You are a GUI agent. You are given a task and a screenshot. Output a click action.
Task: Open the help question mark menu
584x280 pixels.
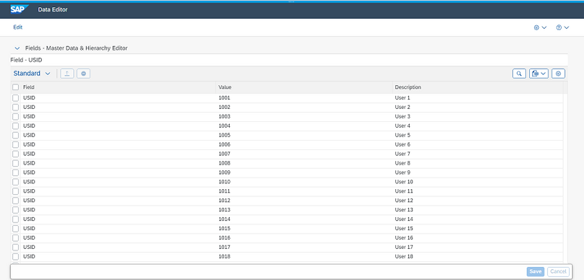coord(562,27)
